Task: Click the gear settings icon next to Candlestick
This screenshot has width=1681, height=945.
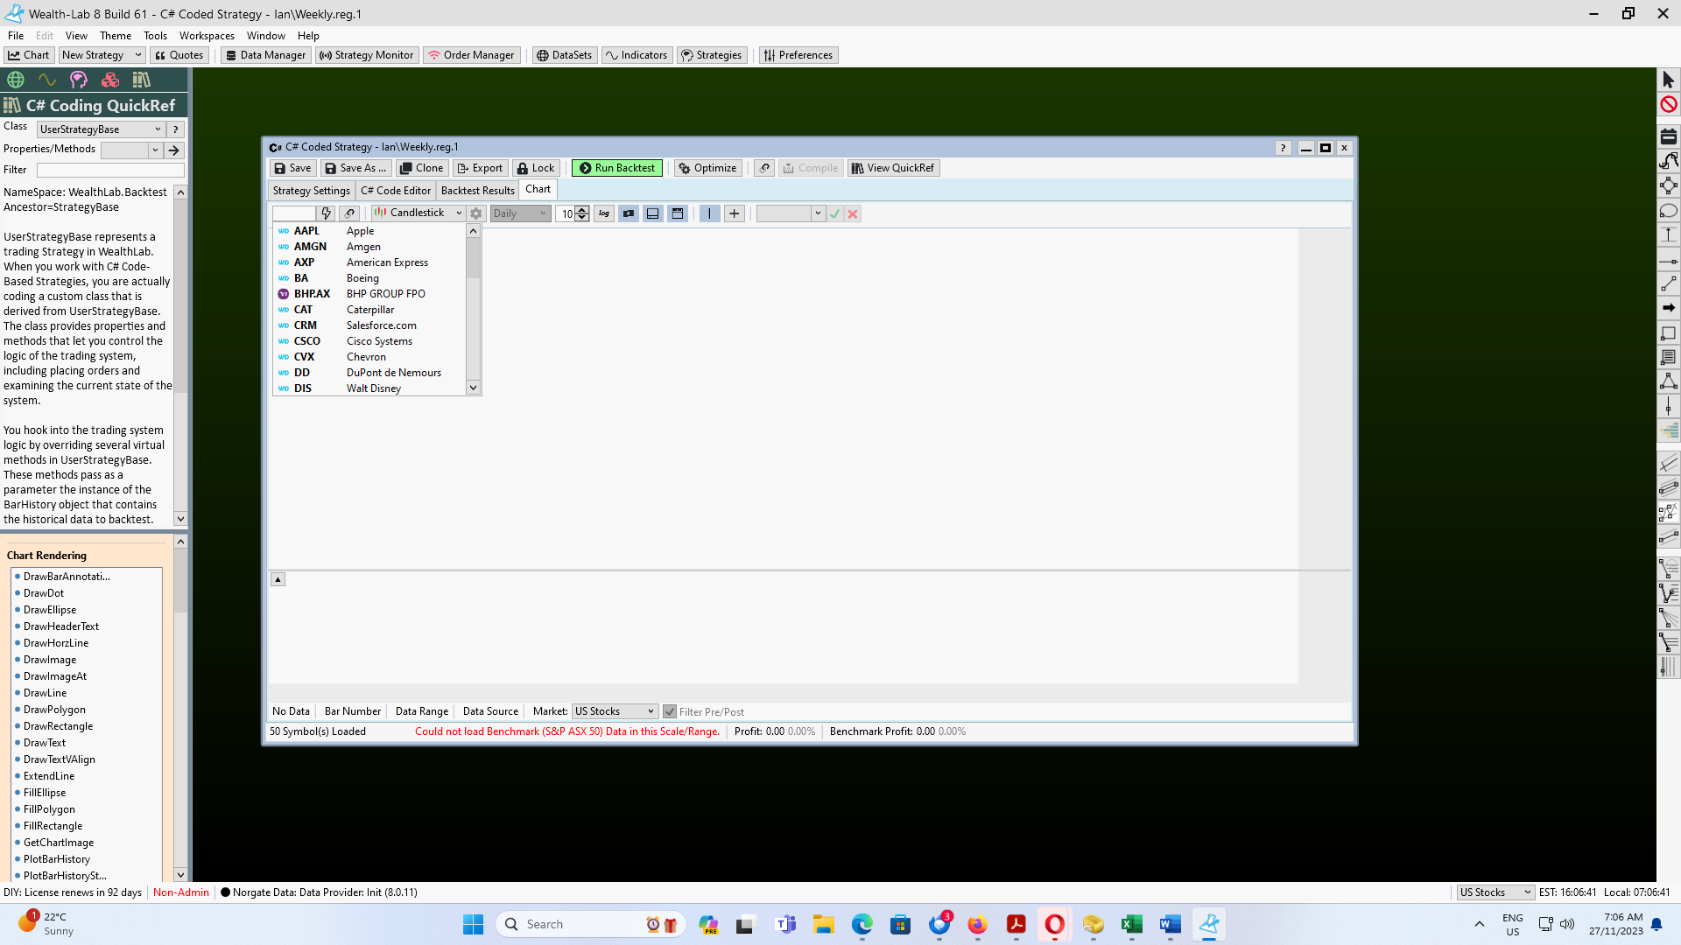Action: coord(476,213)
